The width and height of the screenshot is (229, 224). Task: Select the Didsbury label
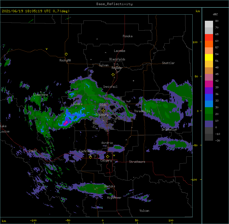(102, 115)
